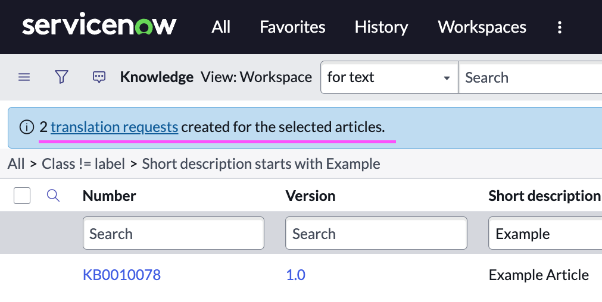Toggle column search magnifier icon

click(x=54, y=196)
